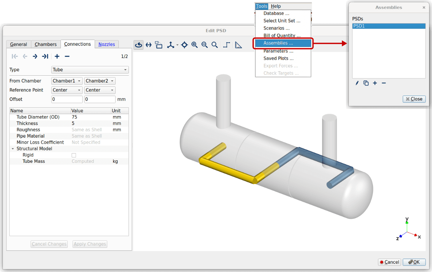Remove connection with minus icon
432x272 pixels.
(x=67, y=56)
